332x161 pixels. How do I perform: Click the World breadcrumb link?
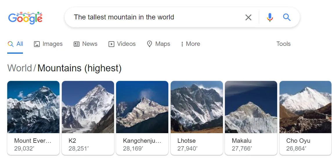coord(19,68)
